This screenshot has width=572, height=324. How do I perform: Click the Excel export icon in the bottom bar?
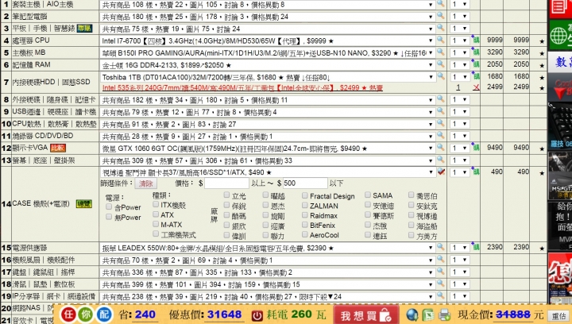click(x=428, y=315)
